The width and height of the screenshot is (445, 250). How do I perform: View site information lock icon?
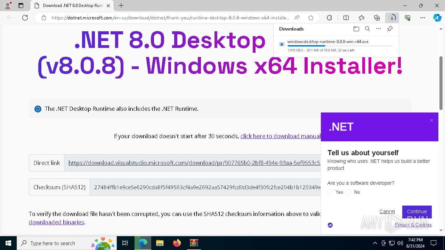[x=43, y=18]
